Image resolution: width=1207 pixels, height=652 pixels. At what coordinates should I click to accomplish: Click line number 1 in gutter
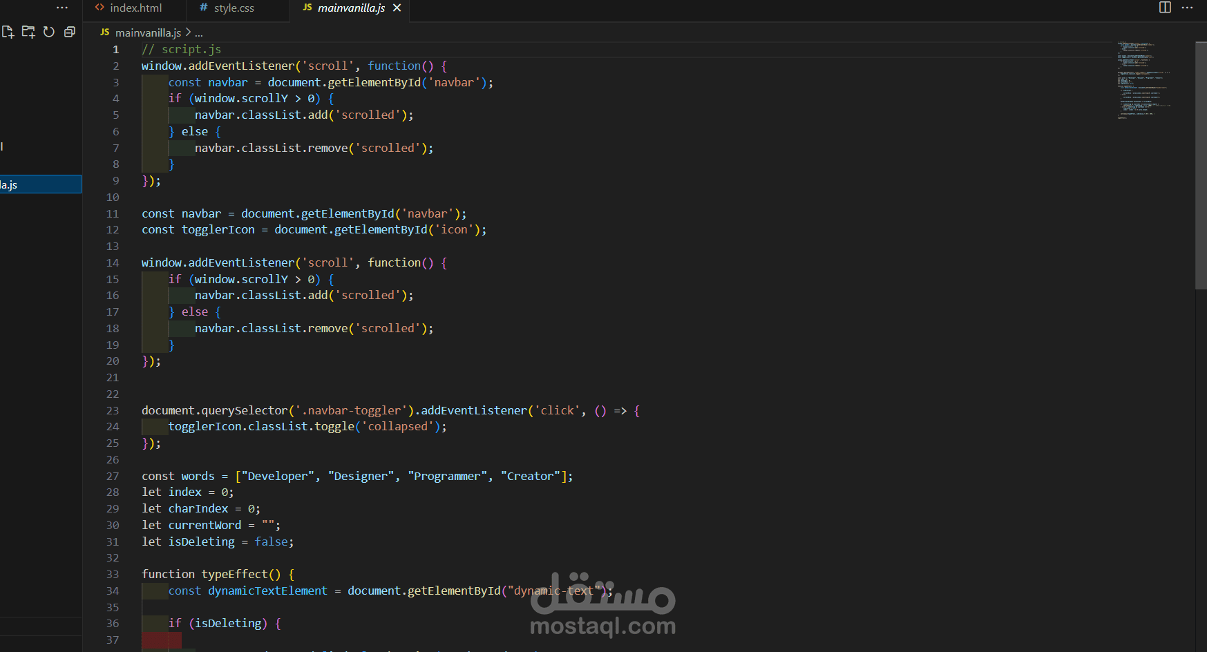coord(116,49)
